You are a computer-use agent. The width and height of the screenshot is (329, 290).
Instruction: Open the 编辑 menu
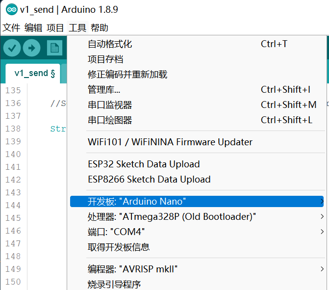pyautogui.click(x=33, y=27)
